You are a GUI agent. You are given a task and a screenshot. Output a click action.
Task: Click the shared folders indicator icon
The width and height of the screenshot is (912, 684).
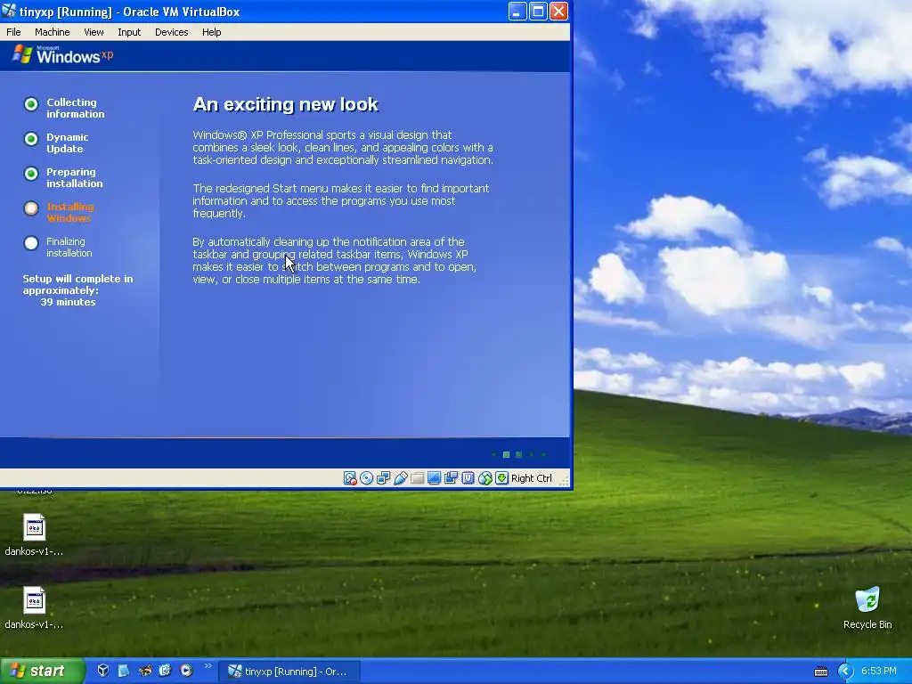tap(417, 478)
